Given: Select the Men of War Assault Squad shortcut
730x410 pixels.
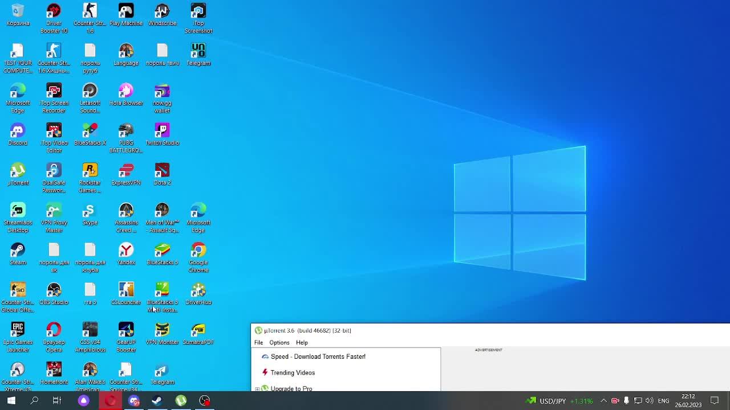Looking at the screenshot, I should [162, 218].
